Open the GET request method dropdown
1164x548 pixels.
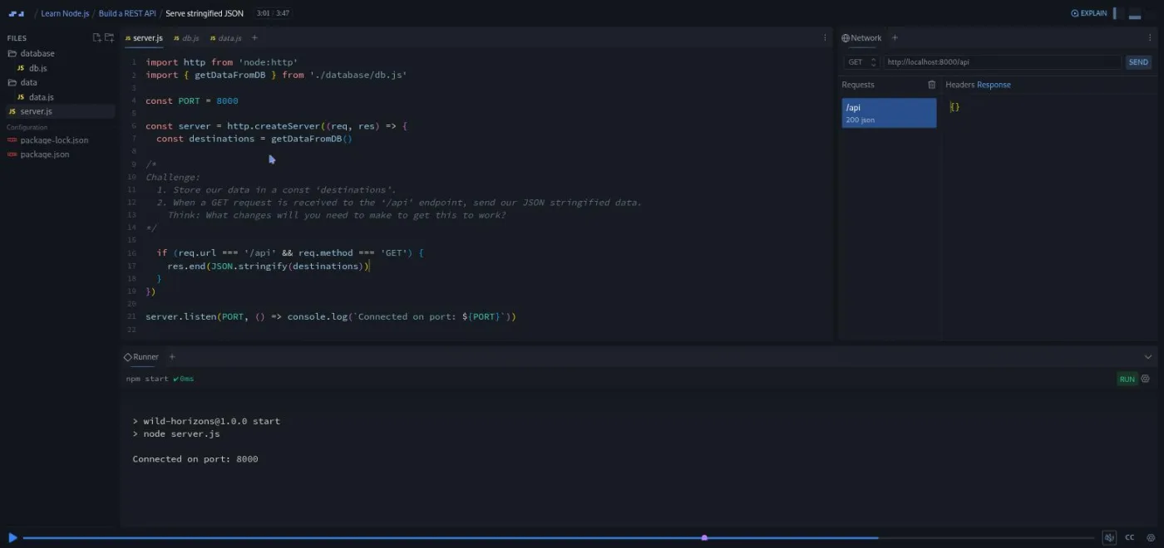(x=861, y=62)
